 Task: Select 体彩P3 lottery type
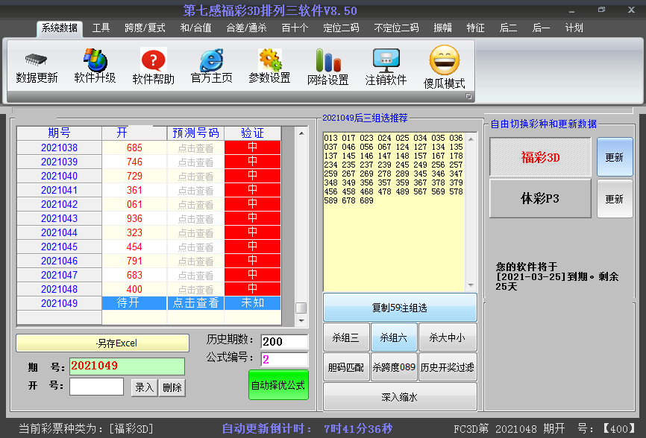pyautogui.click(x=540, y=199)
